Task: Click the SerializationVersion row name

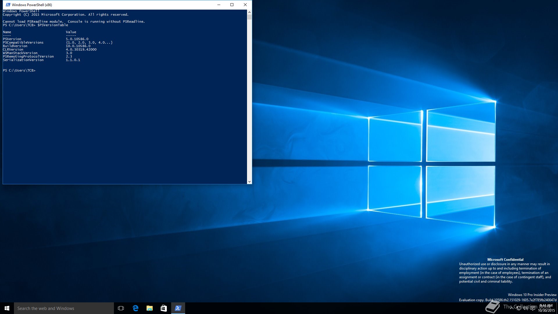Action: click(x=23, y=60)
